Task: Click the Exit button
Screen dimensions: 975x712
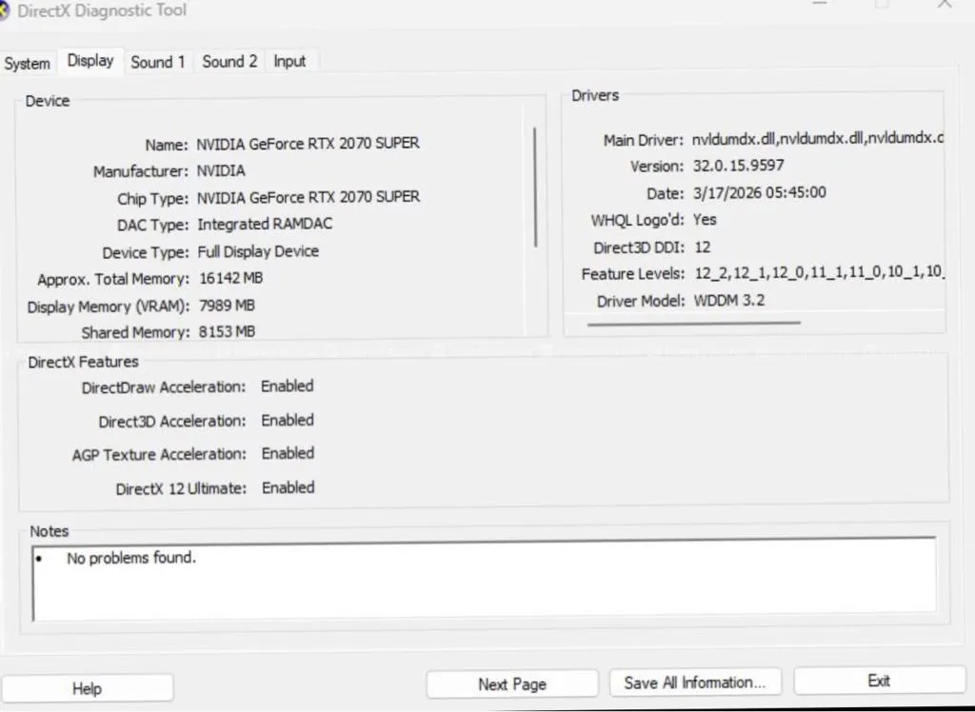Action: tap(879, 681)
